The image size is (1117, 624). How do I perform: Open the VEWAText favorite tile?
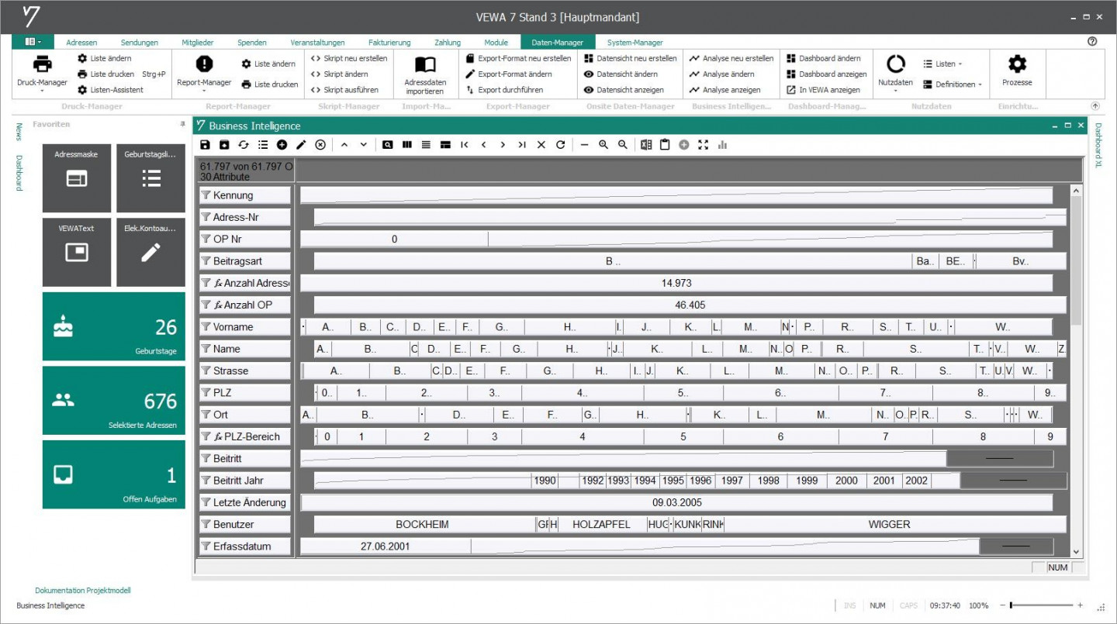(77, 252)
